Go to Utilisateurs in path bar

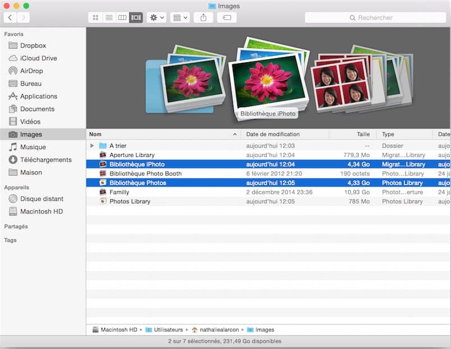(164, 330)
